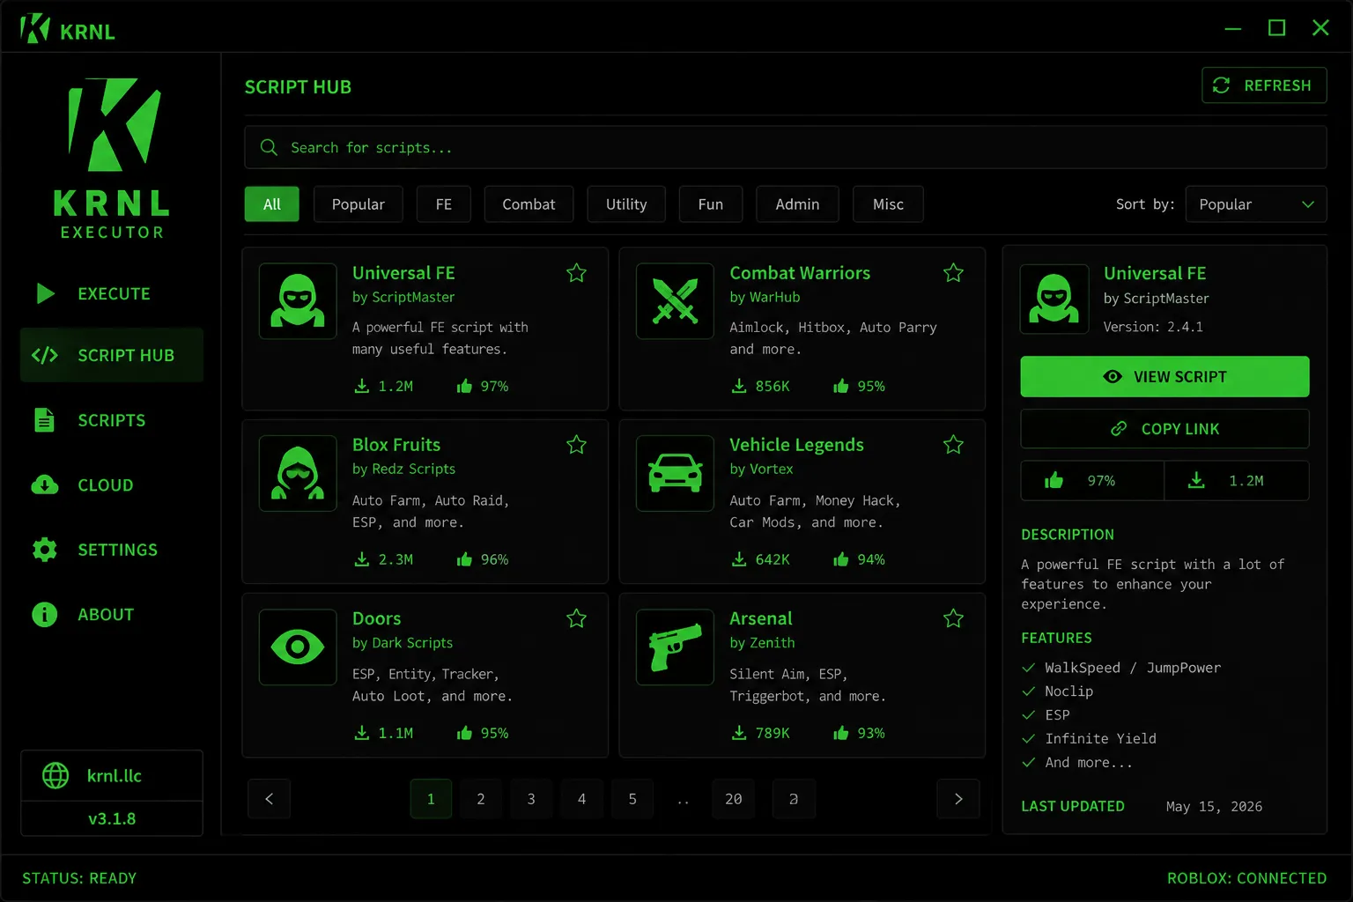The height and width of the screenshot is (902, 1353).
Task: Toggle the Blox Fruits favorite star
Action: (x=576, y=445)
